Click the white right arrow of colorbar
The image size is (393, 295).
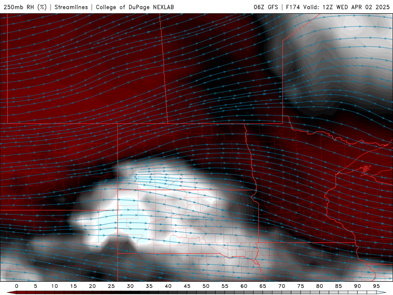381,293
